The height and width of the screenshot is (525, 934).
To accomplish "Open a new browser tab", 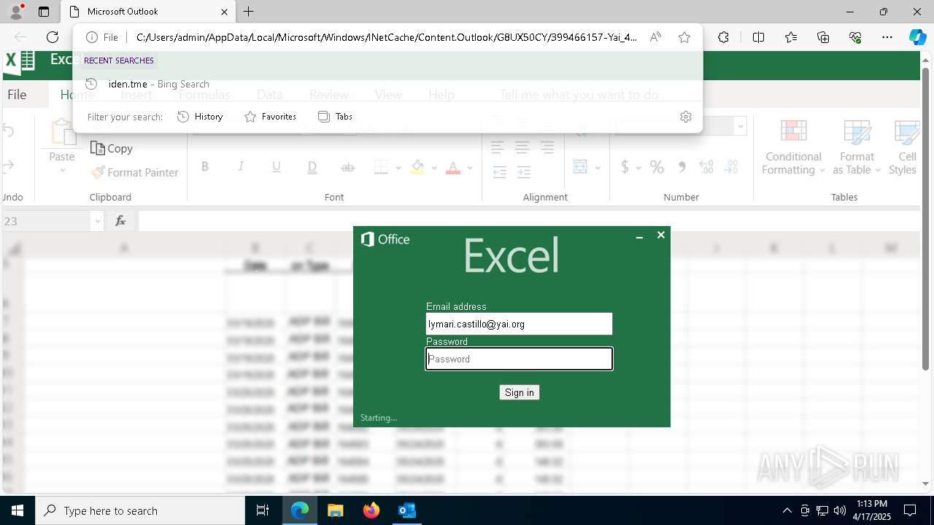I will click(249, 12).
